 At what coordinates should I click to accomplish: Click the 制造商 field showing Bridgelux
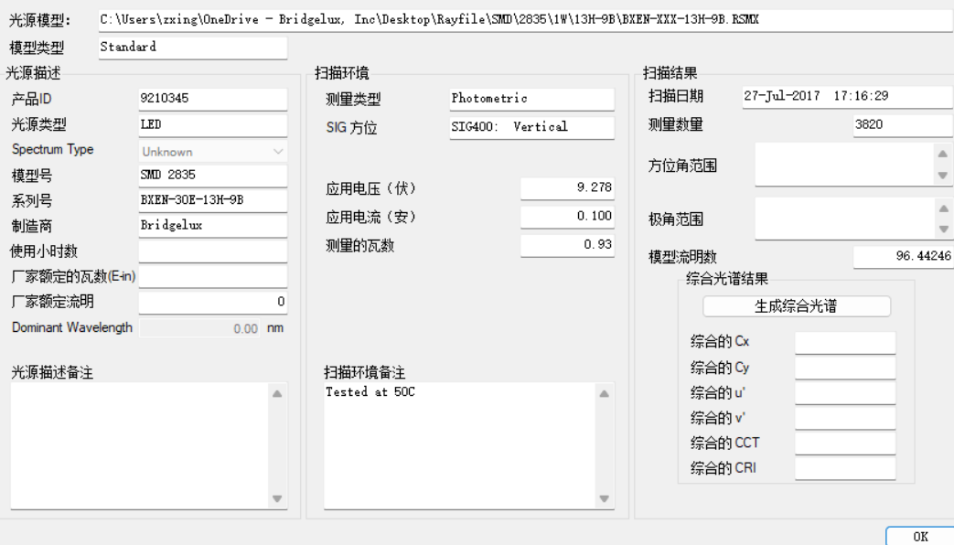point(212,225)
